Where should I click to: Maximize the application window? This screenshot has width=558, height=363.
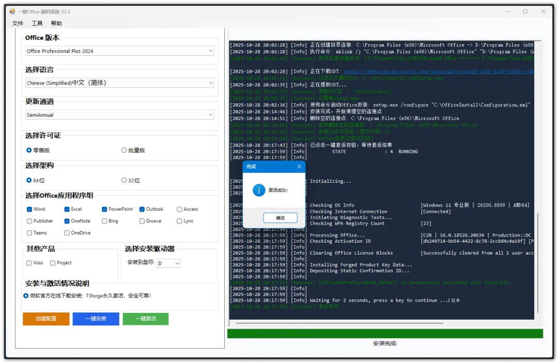[x=525, y=12]
